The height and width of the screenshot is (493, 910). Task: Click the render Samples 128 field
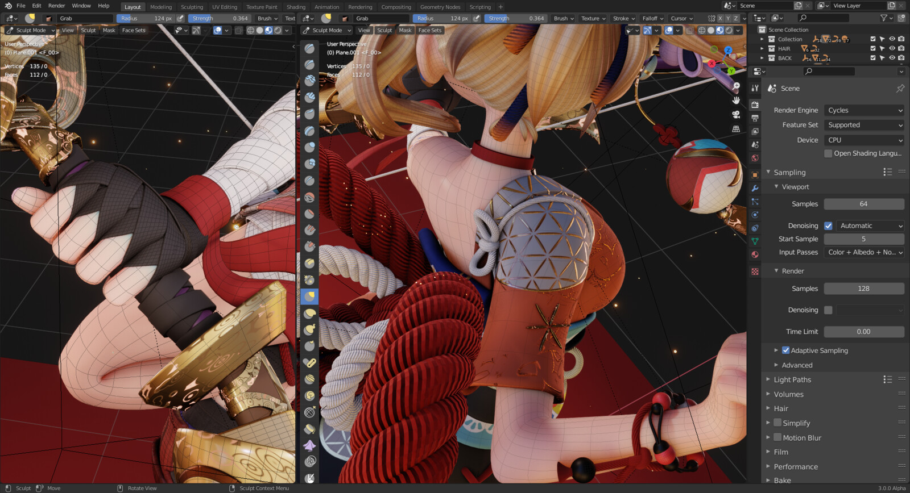pyautogui.click(x=864, y=289)
